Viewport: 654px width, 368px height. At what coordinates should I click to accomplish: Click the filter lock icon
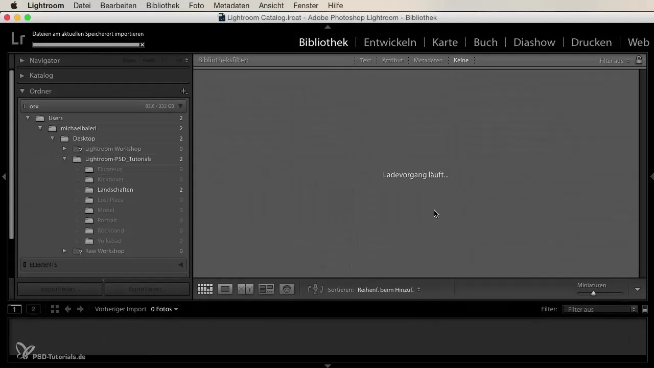(639, 60)
